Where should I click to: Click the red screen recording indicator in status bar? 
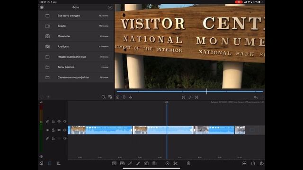(239, 2)
